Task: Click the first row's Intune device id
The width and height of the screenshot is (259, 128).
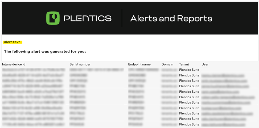Action: click(33, 70)
